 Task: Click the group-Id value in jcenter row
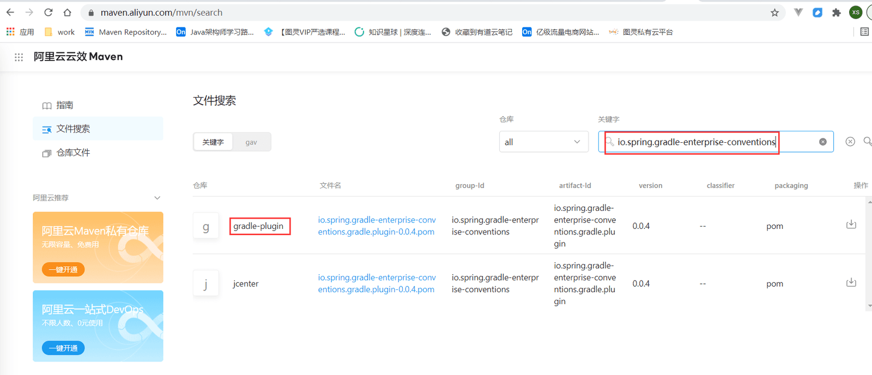tap(495, 283)
